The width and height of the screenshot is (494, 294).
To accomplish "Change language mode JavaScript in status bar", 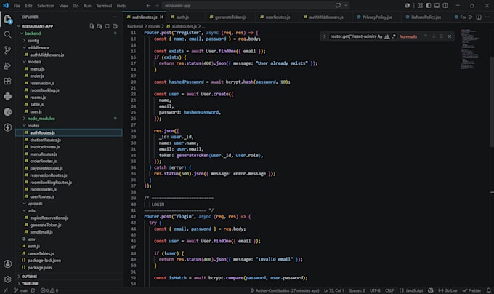I will [x=414, y=290].
